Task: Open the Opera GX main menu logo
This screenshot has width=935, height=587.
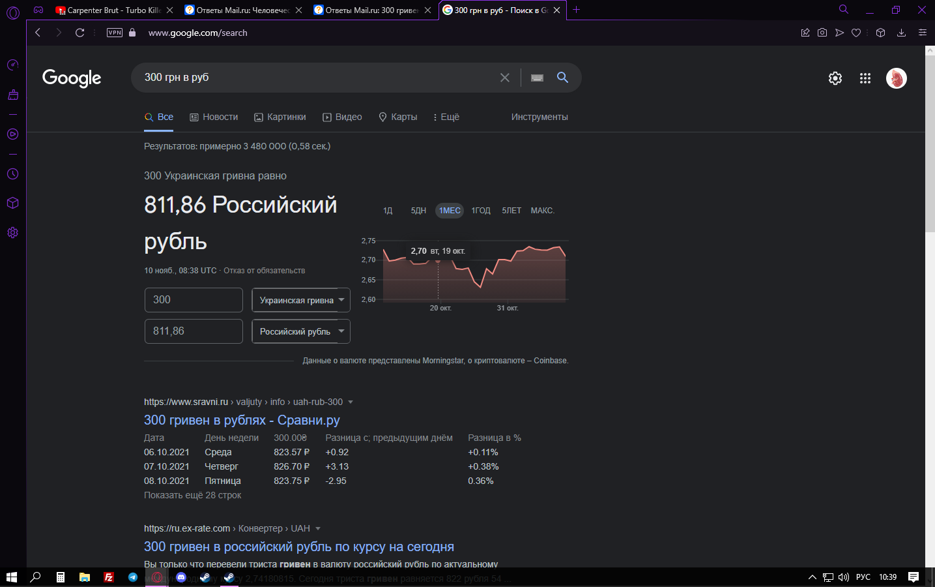Action: pos(12,12)
